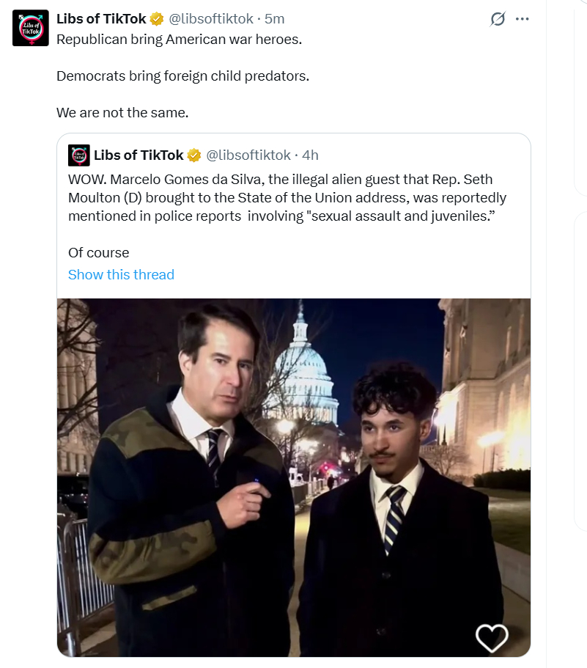Click the Libs of TikTok profile avatar at top
Image resolution: width=587 pixels, height=668 pixels.
pyautogui.click(x=31, y=29)
